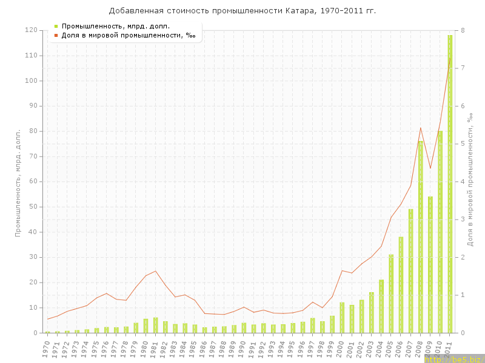485x363 pixels.
Task: Click the orange line peak at 1981
Action: pyautogui.click(x=155, y=271)
